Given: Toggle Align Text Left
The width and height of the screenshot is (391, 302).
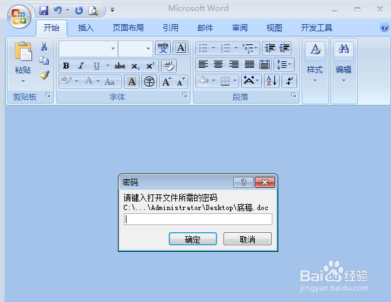Looking at the screenshot, I should point(203,65).
